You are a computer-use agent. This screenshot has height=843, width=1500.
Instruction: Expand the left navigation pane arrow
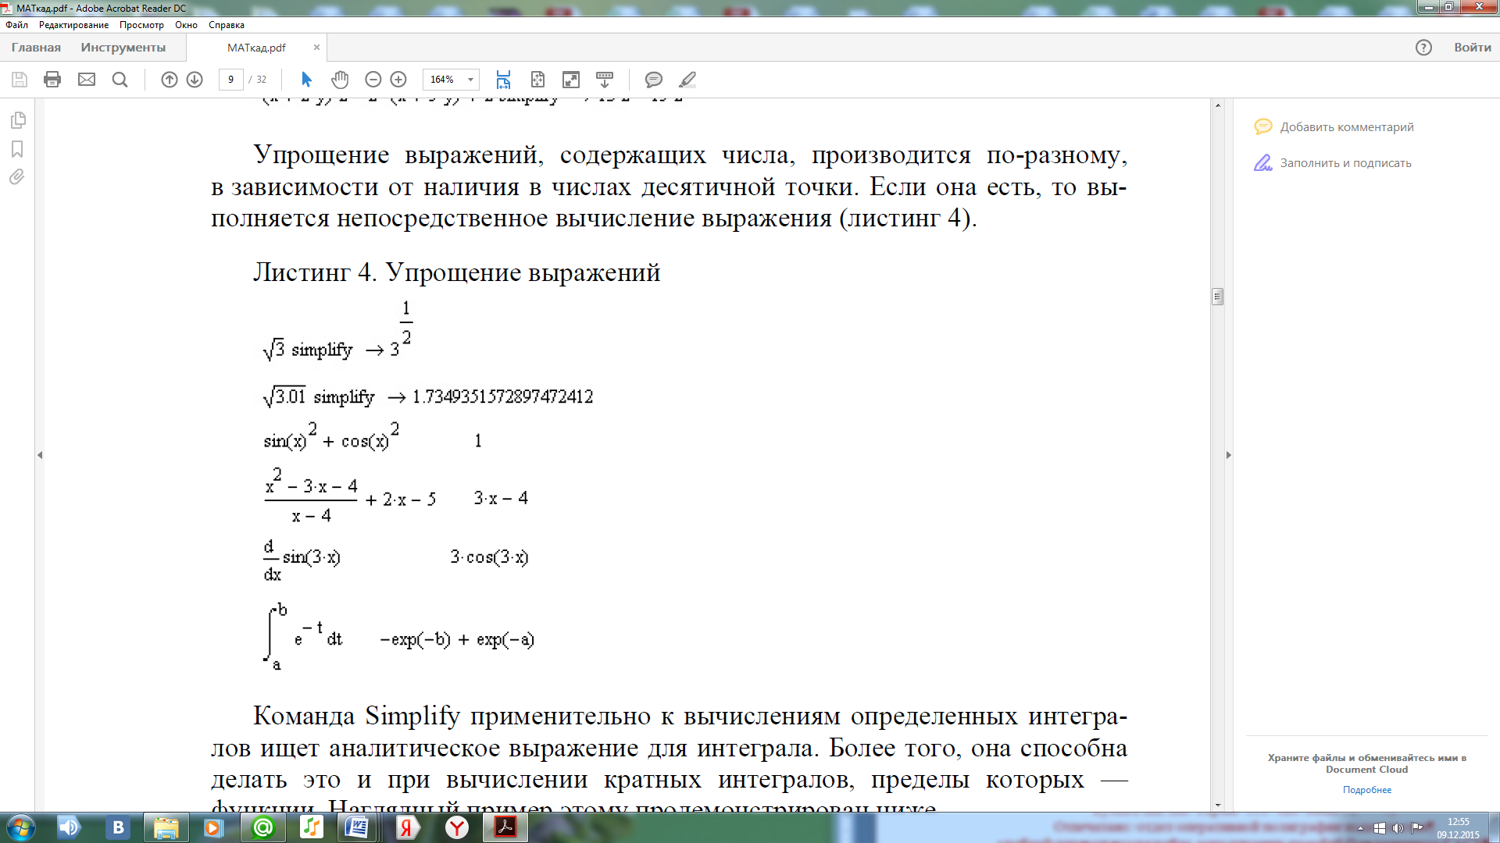[x=40, y=455]
